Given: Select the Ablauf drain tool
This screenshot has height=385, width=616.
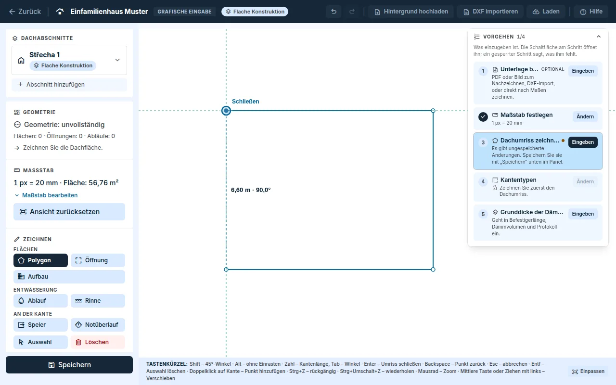Looking at the screenshot, I should coord(40,301).
